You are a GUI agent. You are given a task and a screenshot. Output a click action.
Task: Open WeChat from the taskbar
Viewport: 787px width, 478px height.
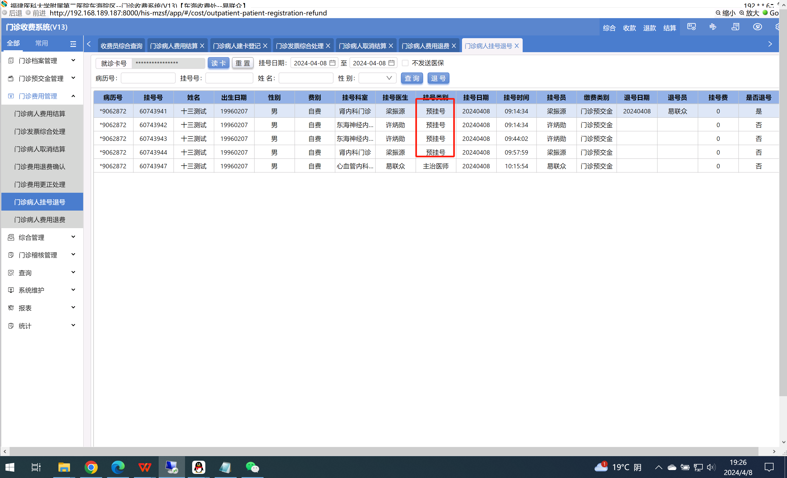click(252, 467)
